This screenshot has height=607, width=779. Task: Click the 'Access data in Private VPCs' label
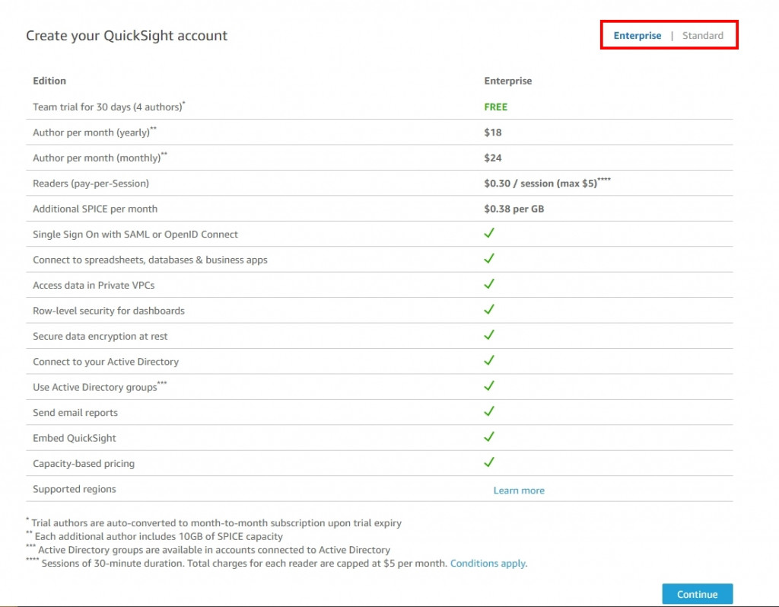(94, 285)
